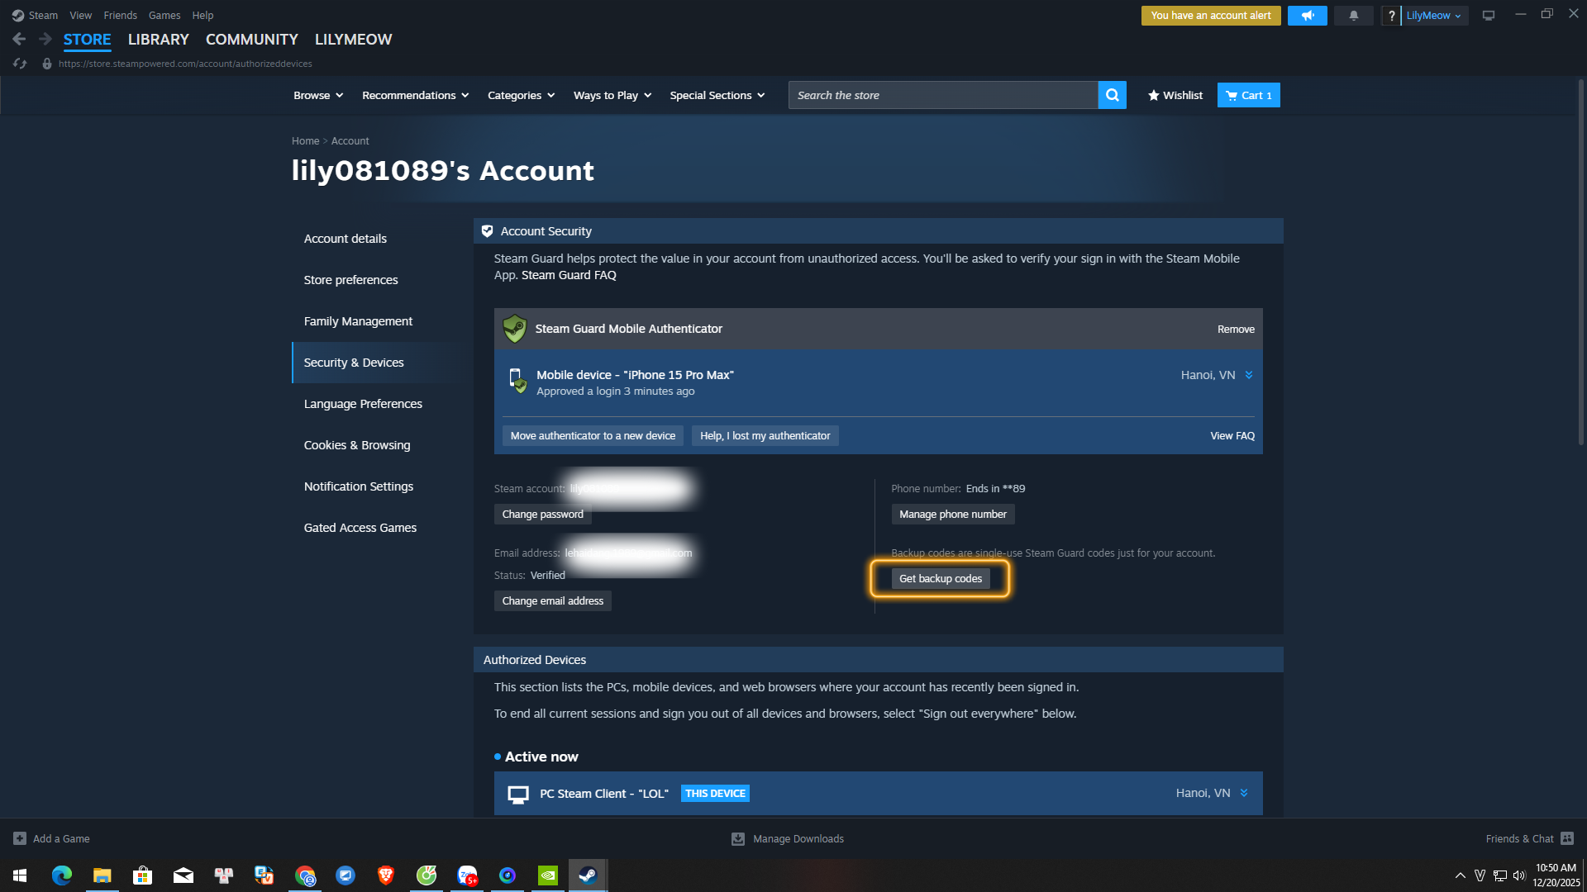Click the Add a Game plus icon
Viewport: 1587px width, 892px height.
[x=20, y=838]
